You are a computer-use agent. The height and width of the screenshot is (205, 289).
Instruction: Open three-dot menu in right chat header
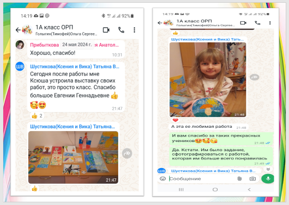click(270, 23)
